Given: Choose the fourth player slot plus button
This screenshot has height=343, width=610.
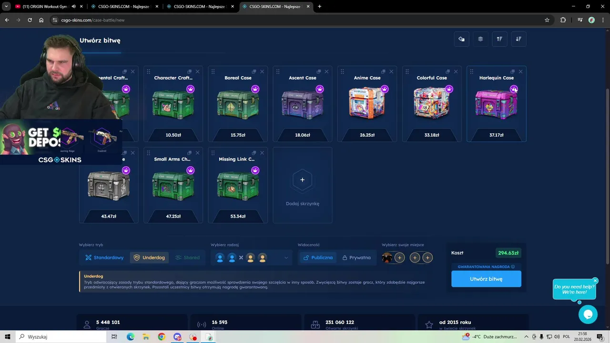Looking at the screenshot, I should pos(427,258).
